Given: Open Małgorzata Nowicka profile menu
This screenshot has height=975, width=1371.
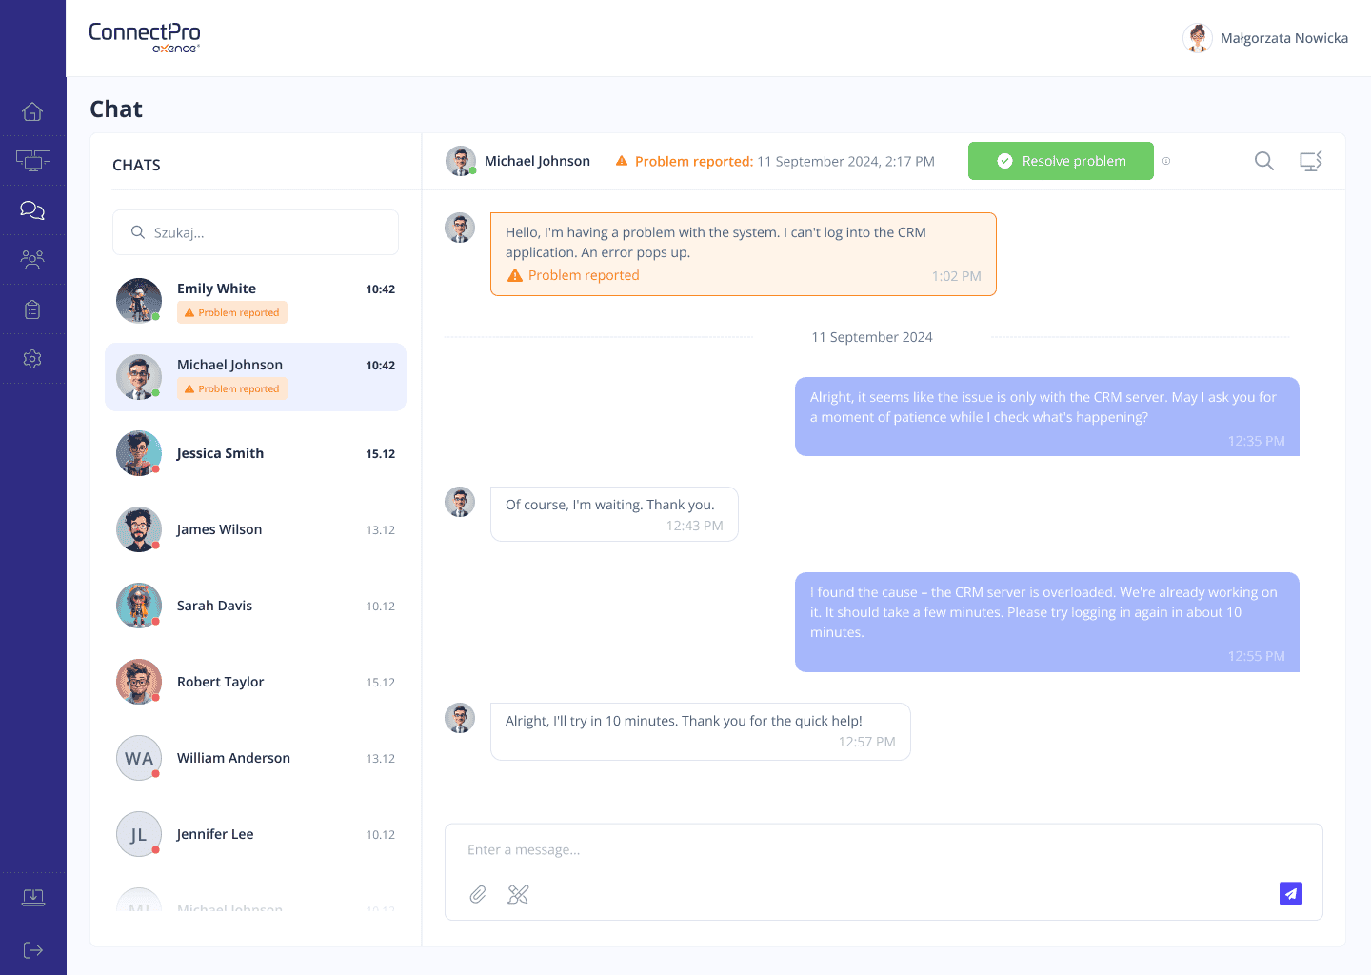Looking at the screenshot, I should pyautogui.click(x=1265, y=38).
